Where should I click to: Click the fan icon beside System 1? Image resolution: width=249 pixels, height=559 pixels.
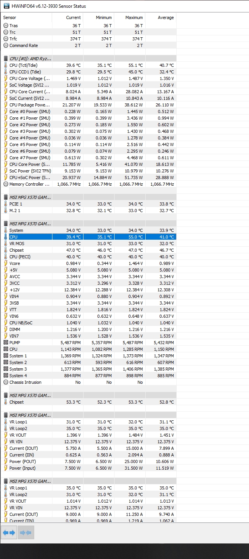coord(5,356)
